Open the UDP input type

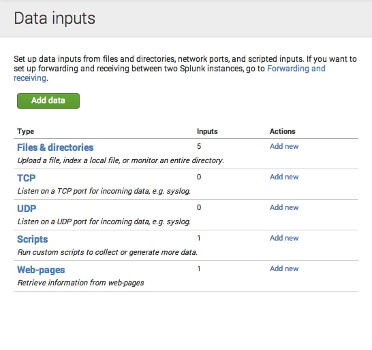[27, 209]
